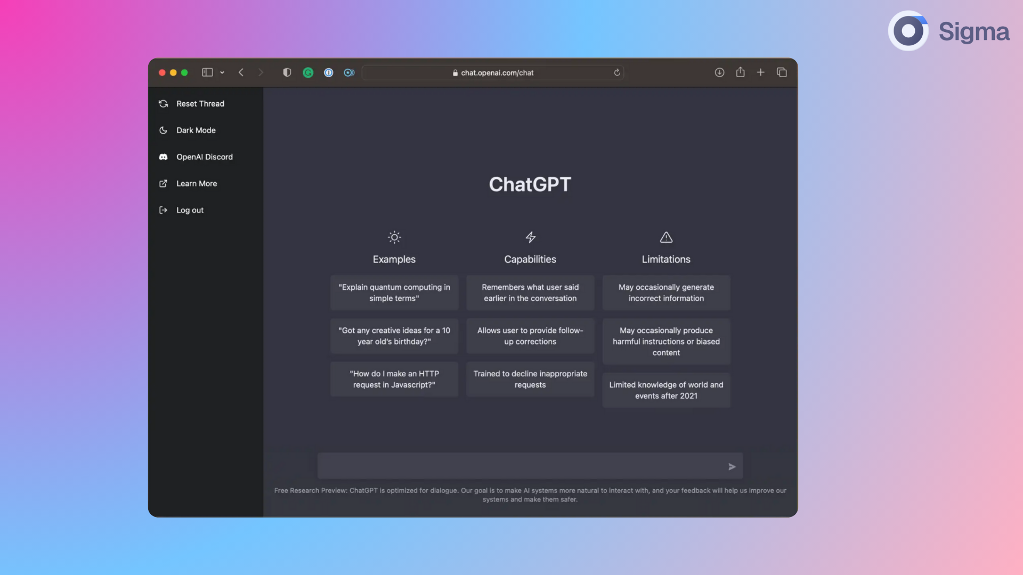Click the "Trained to decline inappropriate requests" card
This screenshot has width=1023, height=575.
click(x=530, y=379)
